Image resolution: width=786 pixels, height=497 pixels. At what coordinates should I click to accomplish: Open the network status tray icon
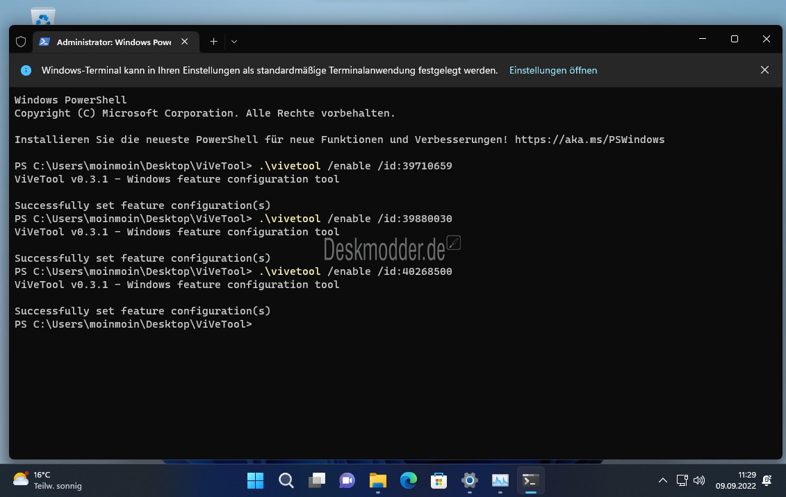pos(682,480)
